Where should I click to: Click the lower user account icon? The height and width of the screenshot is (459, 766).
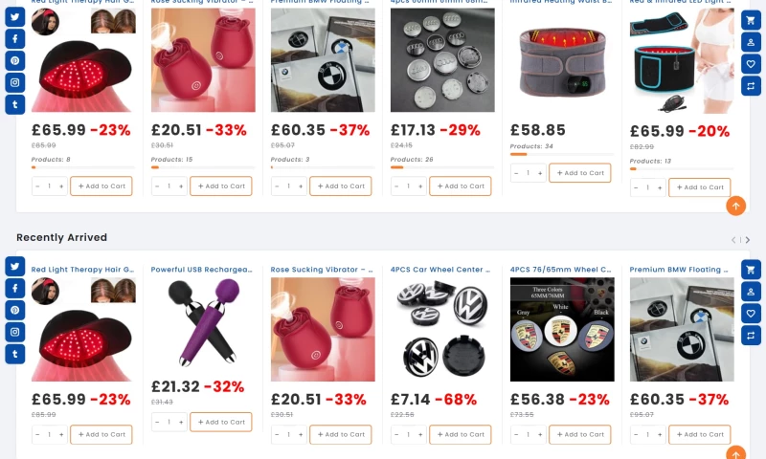[x=751, y=292]
